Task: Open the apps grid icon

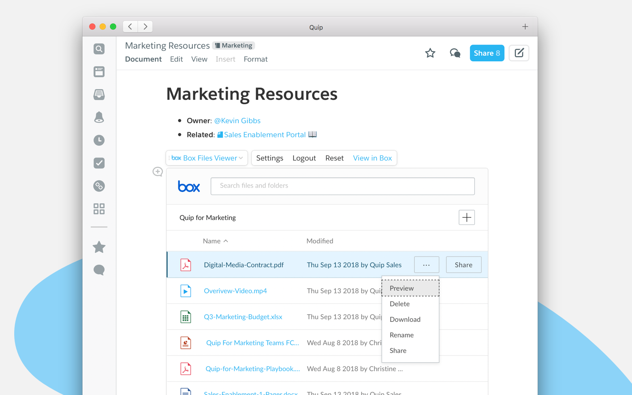Action: pyautogui.click(x=99, y=209)
